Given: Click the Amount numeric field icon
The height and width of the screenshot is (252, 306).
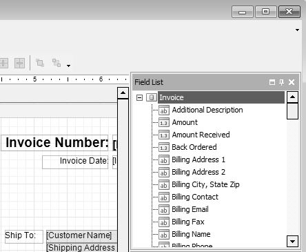Looking at the screenshot, I should pyautogui.click(x=164, y=122).
